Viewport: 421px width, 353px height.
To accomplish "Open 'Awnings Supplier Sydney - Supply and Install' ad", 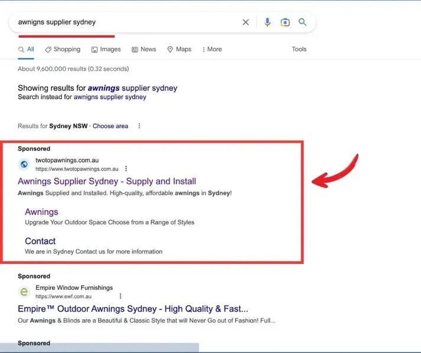I will (x=107, y=181).
